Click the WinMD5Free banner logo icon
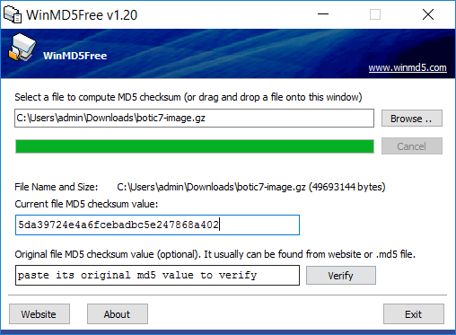Viewport: 456px width, 335px height. click(22, 48)
